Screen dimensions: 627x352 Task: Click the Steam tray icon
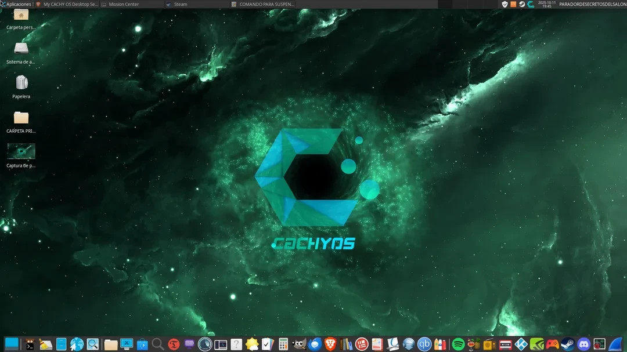pos(522,4)
